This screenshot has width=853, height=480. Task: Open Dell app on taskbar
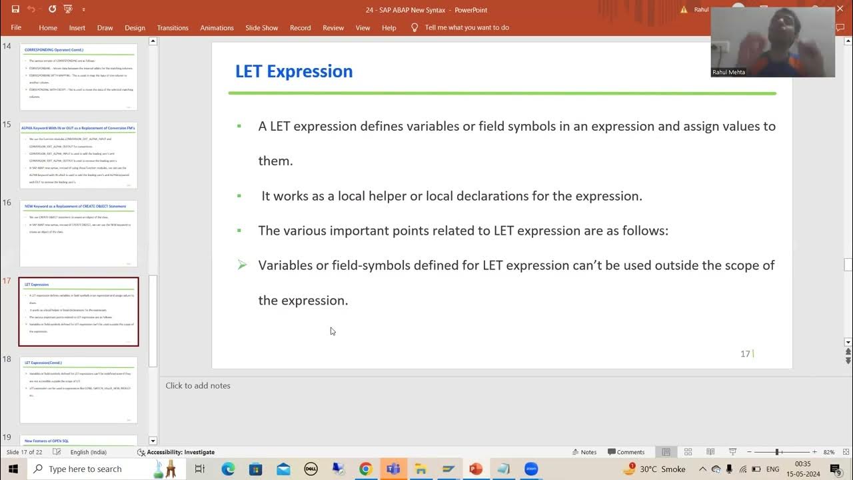(x=311, y=469)
